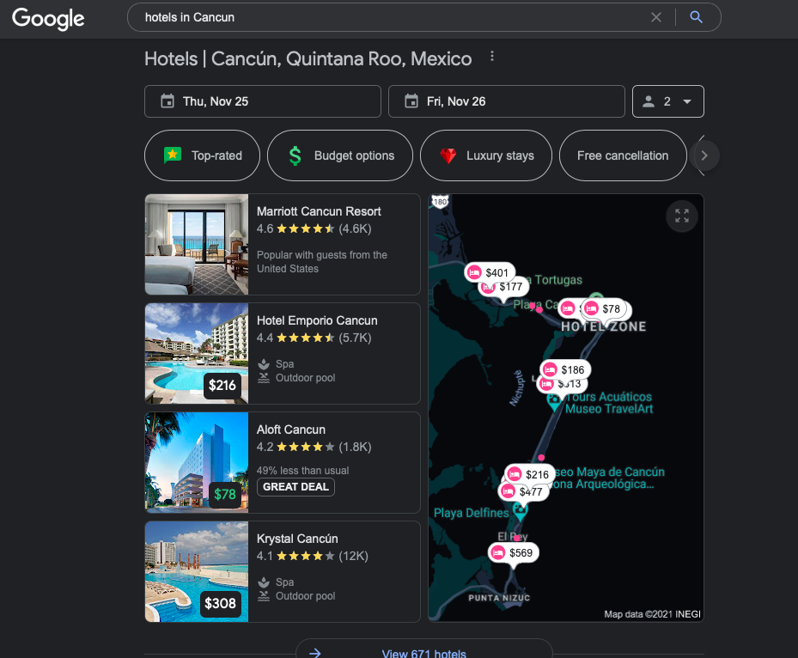Click the $569 hotel pin on the map
798x658 pixels.
513,552
